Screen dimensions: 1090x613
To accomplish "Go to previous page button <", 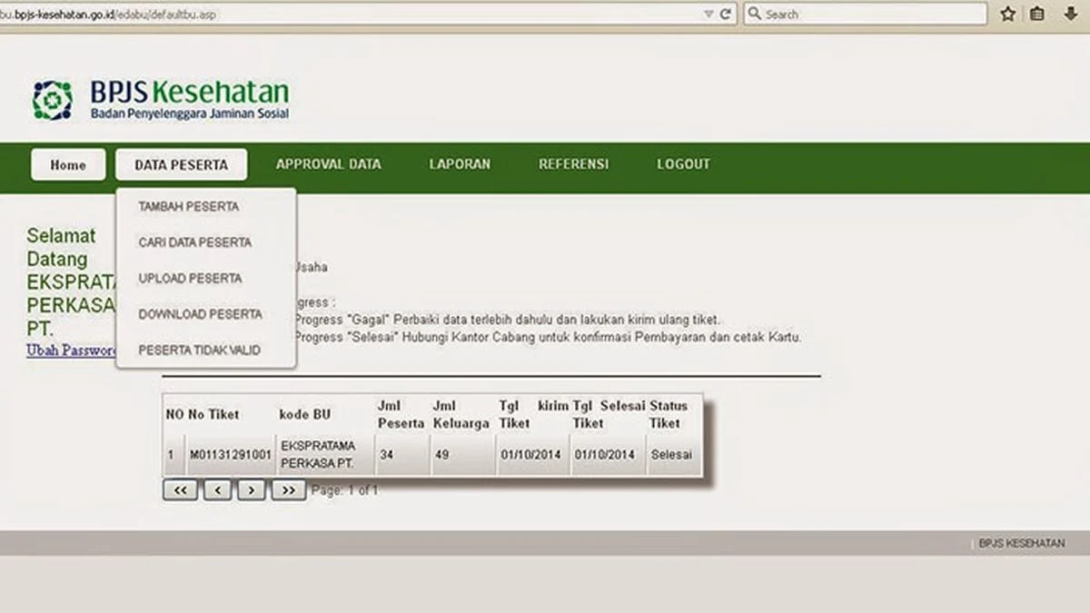I will [218, 489].
